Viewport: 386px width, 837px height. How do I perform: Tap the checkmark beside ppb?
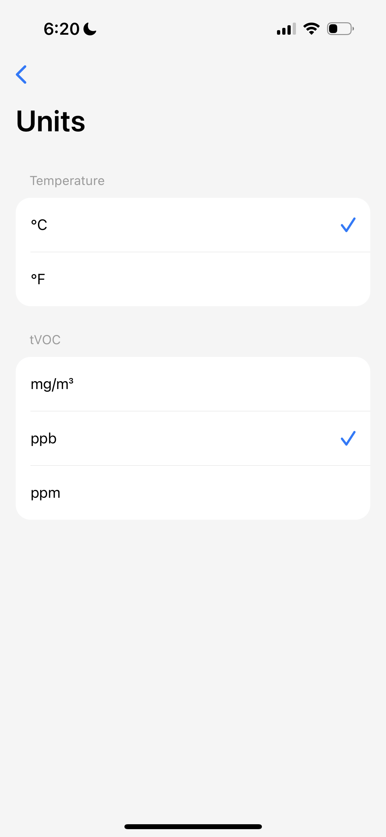point(348,438)
